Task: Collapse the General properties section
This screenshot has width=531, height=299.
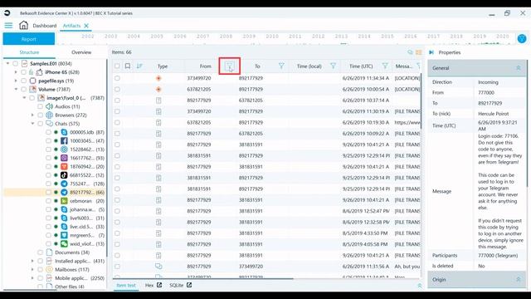Action: pyautogui.click(x=518, y=68)
